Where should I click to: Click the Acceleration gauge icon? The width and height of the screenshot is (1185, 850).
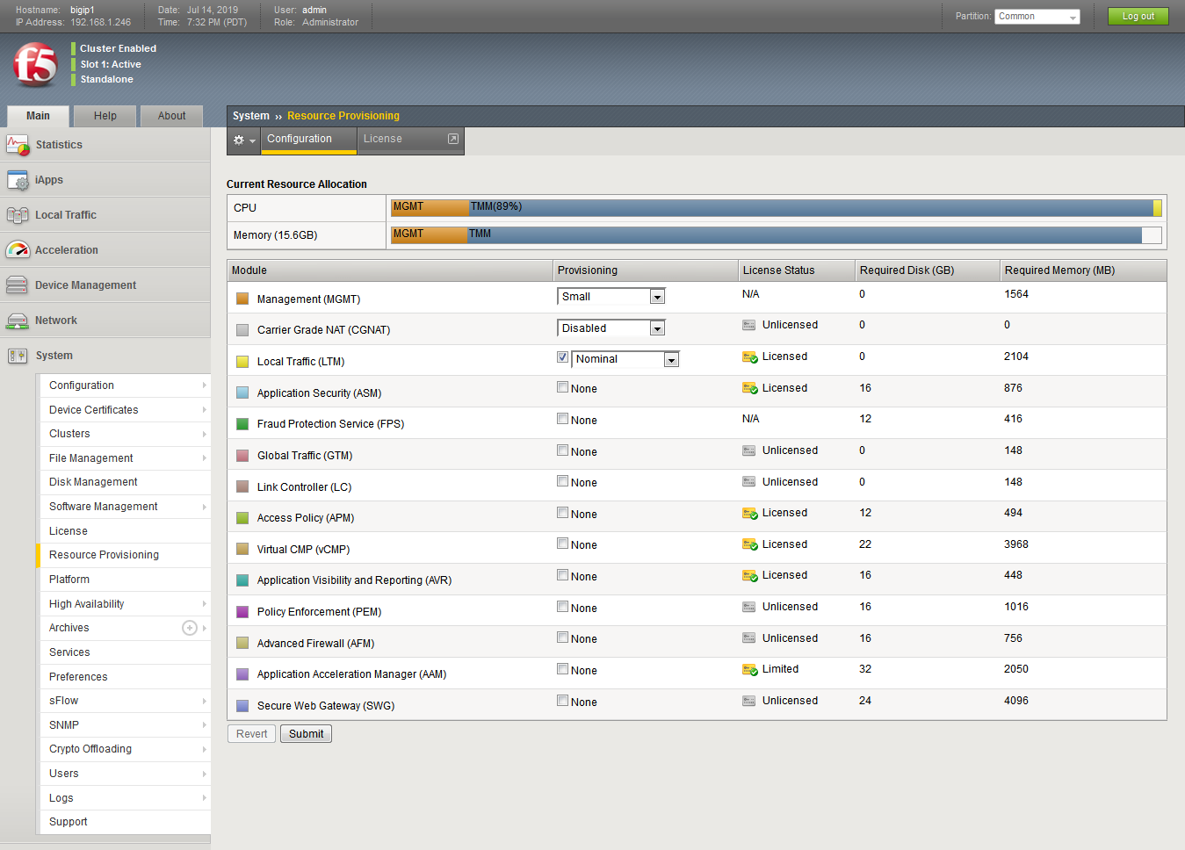coord(18,250)
